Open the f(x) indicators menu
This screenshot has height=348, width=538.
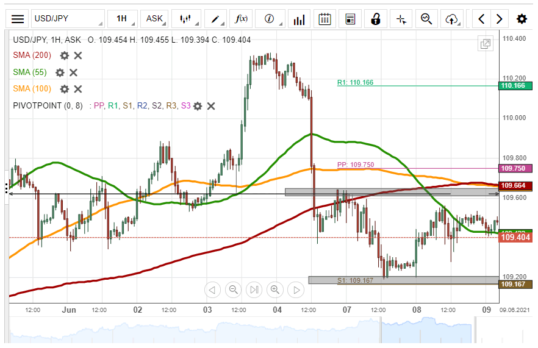(x=241, y=19)
